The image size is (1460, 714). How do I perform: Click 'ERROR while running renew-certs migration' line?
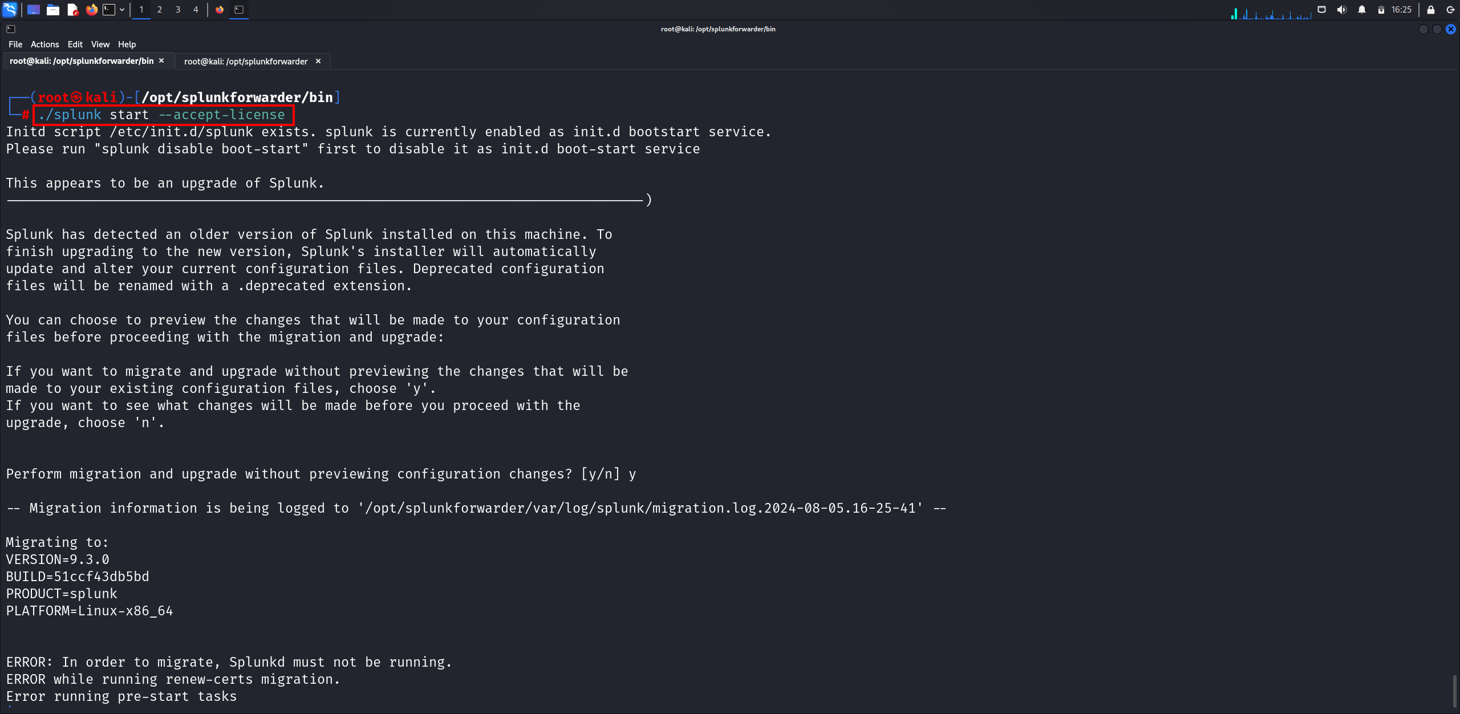pos(173,680)
